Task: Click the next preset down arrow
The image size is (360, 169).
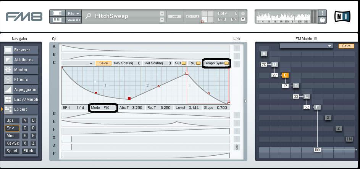Action: coord(162,20)
